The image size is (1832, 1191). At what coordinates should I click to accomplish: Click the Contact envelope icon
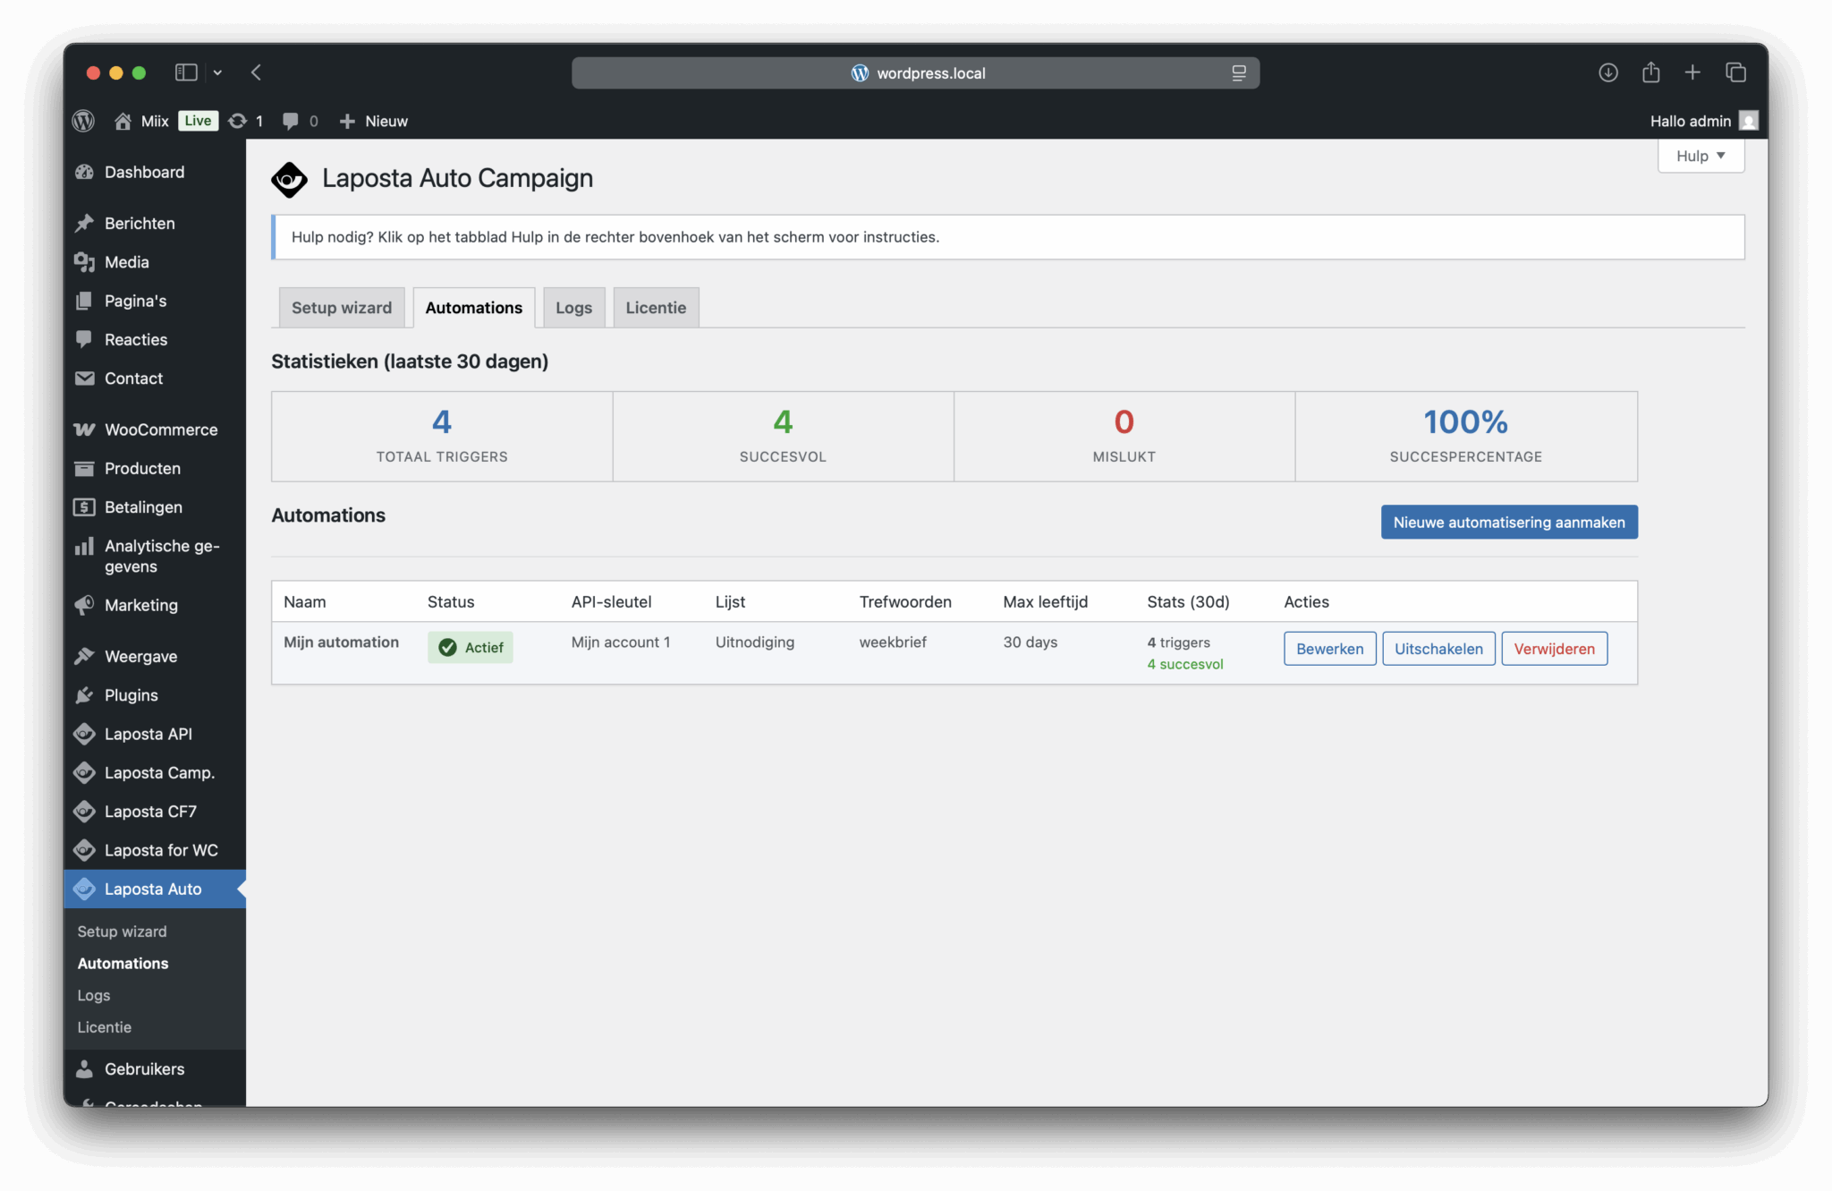(84, 379)
